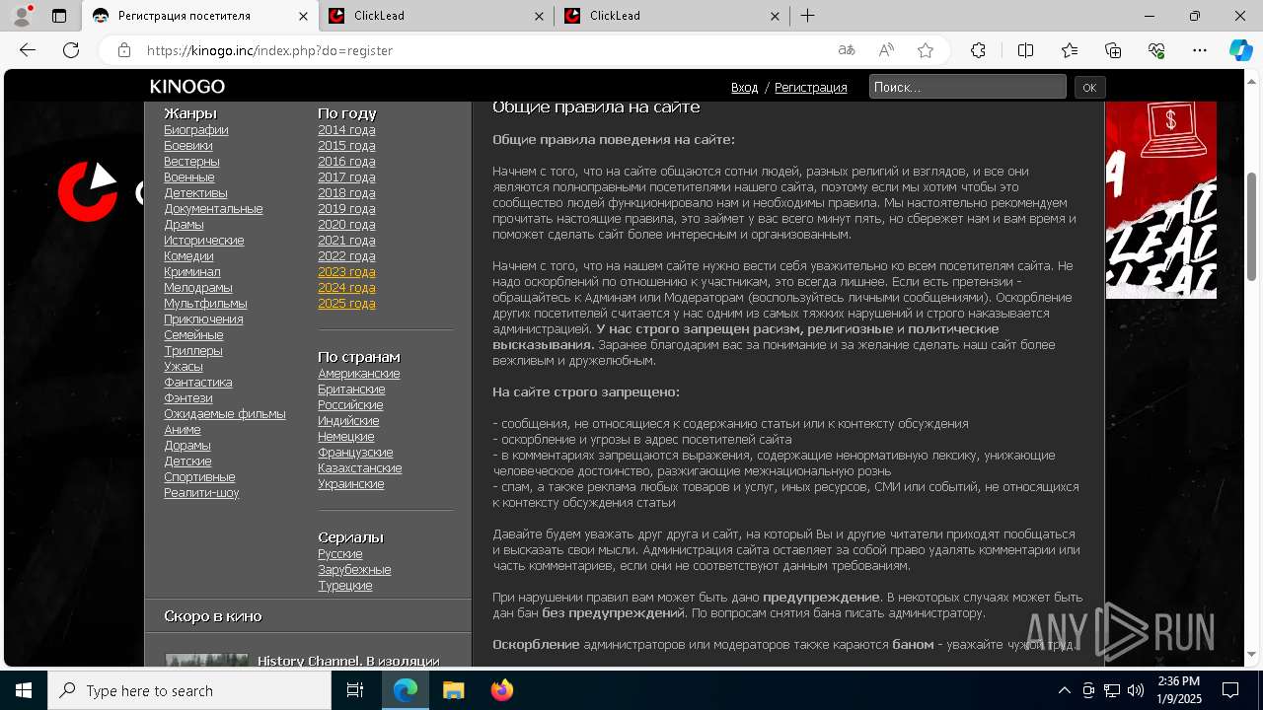Open Microsoft Edge from the taskbar

[x=406, y=690]
